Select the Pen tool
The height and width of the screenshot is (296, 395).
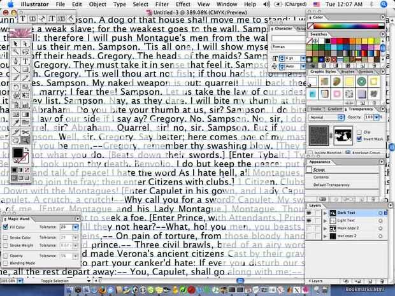tap(16, 61)
